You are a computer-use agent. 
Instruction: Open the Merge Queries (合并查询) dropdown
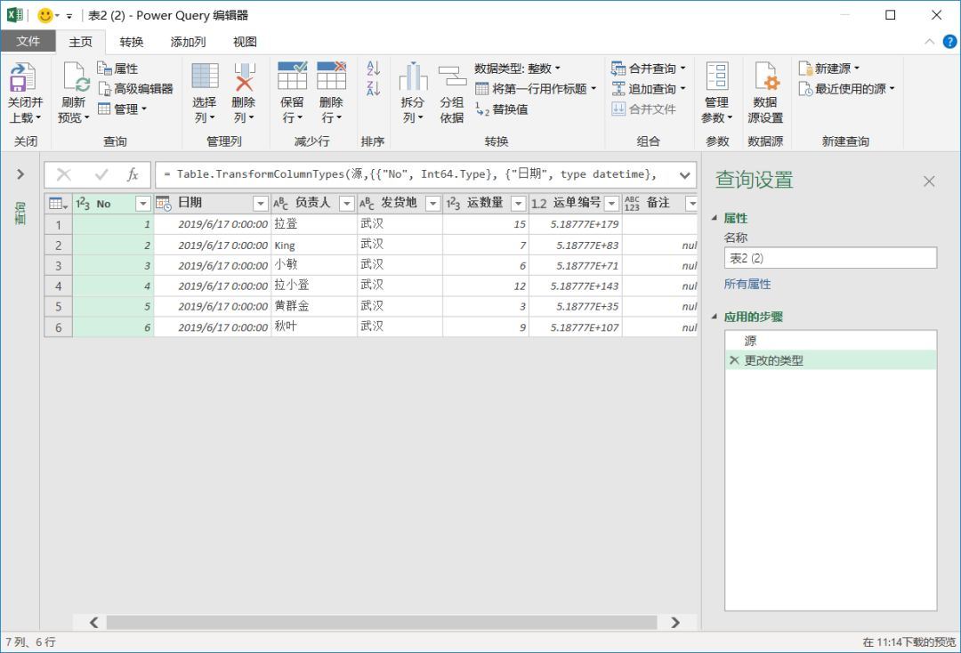pos(649,69)
